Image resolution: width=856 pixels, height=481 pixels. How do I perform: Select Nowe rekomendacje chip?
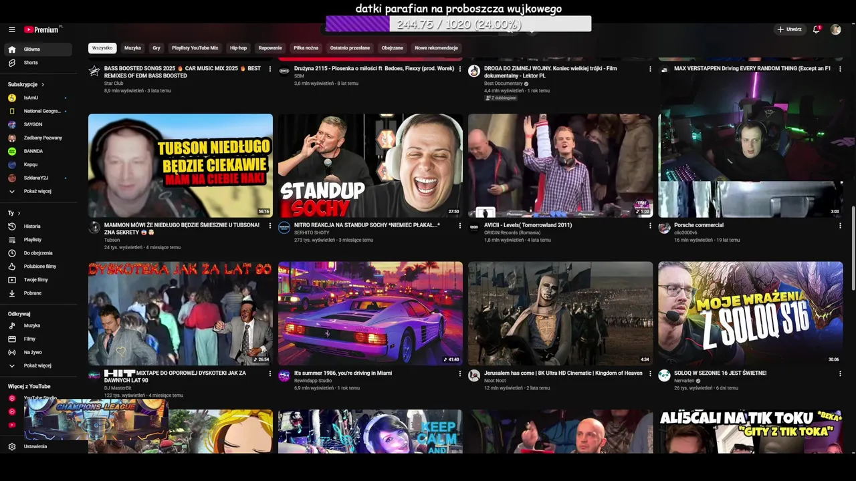436,48
